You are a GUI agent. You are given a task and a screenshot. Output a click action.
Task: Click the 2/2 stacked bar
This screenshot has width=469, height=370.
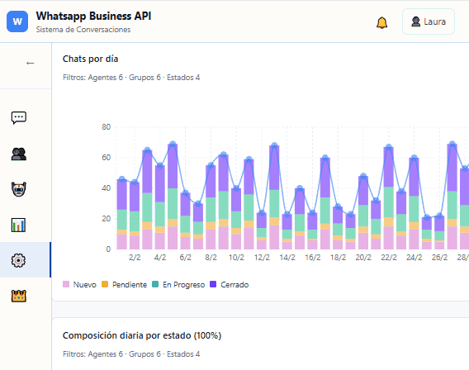point(135,216)
